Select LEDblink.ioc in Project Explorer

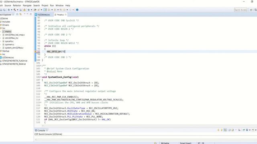click(8, 58)
